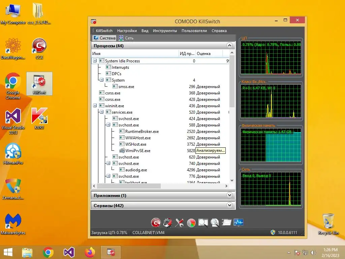Collapse svchost.exe with PID 588
The width and height of the screenshot is (345, 259).
point(108,125)
